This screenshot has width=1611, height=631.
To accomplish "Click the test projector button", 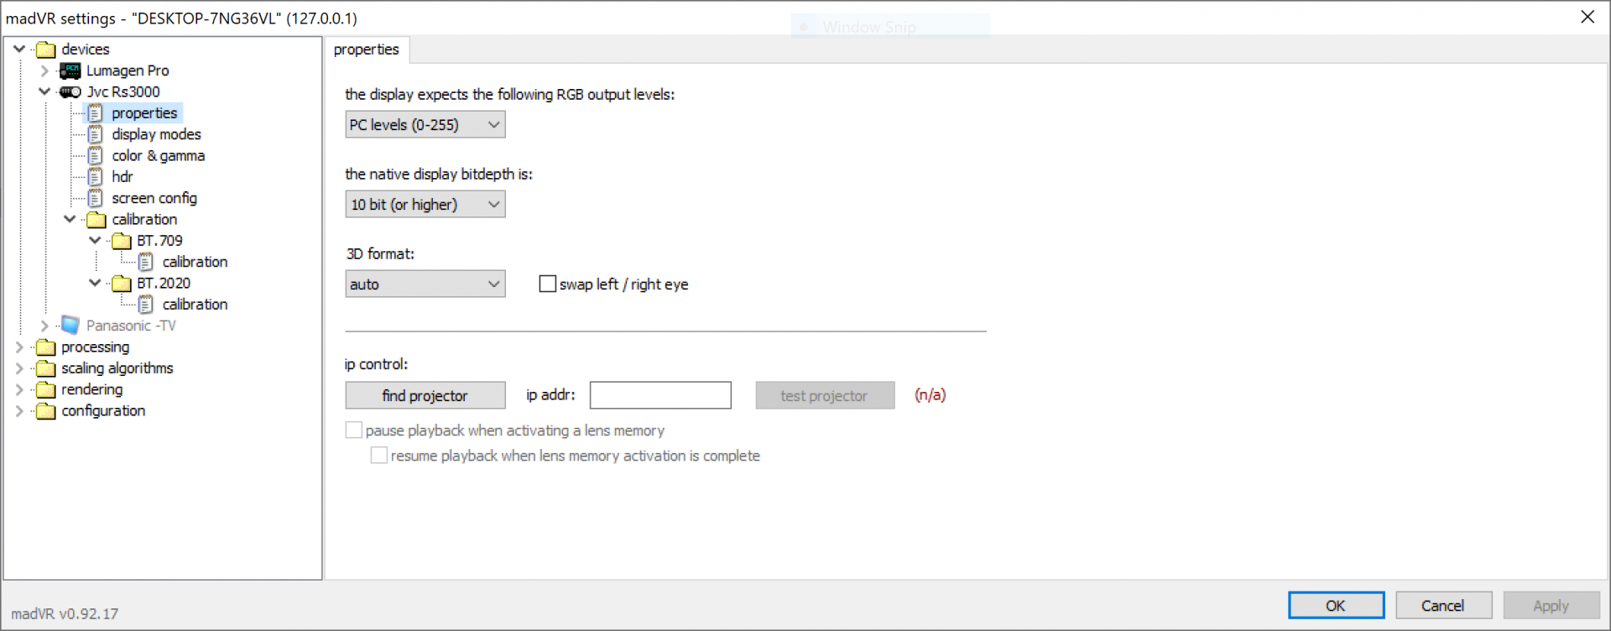I will click(x=825, y=395).
